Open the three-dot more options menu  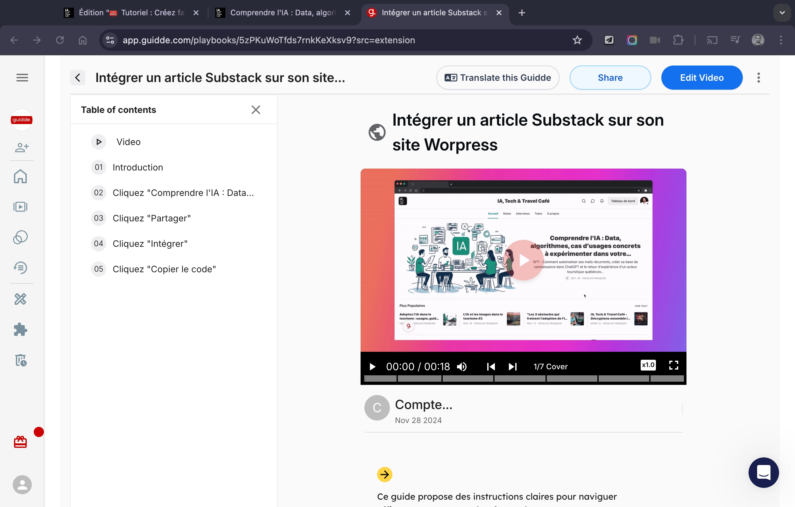758,78
